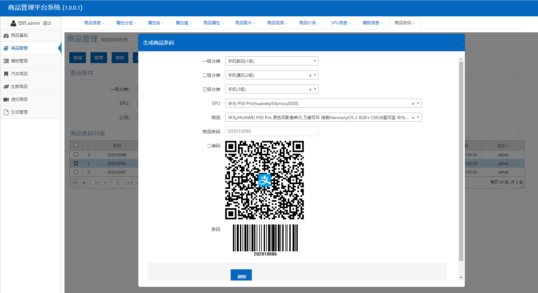Image resolution: width=538 pixels, height=293 pixels.
Task: Click the user avatar icon beside admin
Action: pyautogui.click(x=13, y=23)
